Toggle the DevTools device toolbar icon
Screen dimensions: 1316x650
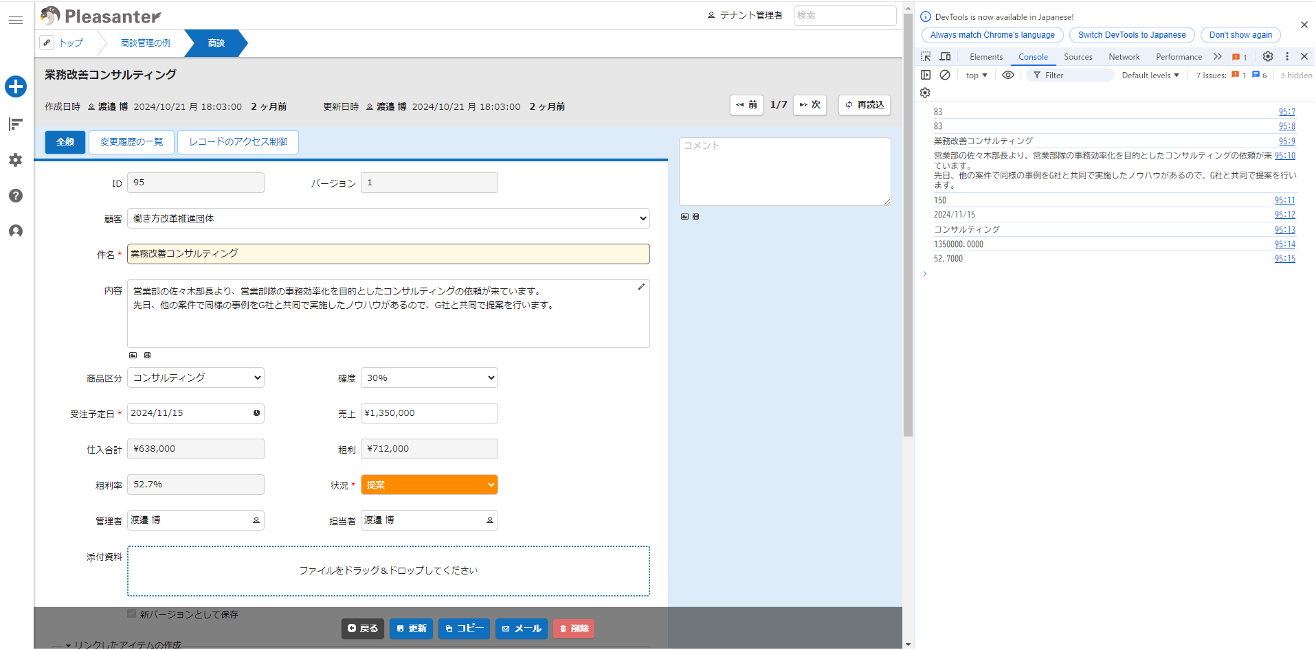(x=946, y=57)
